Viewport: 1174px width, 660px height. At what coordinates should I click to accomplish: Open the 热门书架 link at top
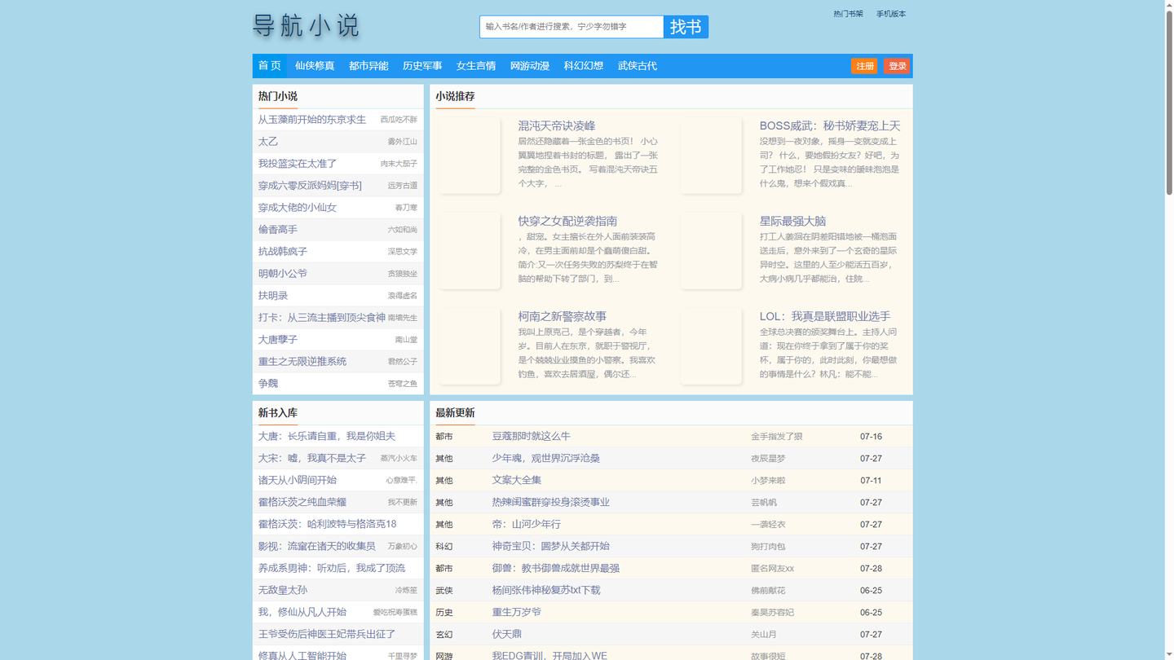(848, 14)
